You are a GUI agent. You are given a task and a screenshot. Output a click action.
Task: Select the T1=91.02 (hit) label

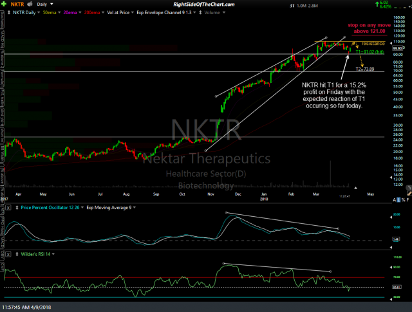click(370, 51)
